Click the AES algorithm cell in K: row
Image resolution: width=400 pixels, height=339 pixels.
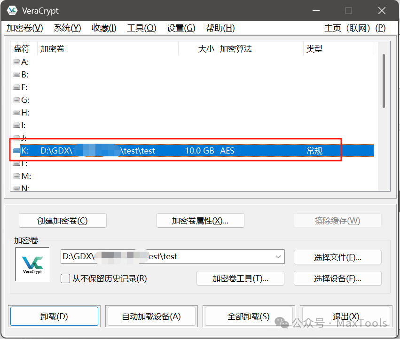[227, 151]
